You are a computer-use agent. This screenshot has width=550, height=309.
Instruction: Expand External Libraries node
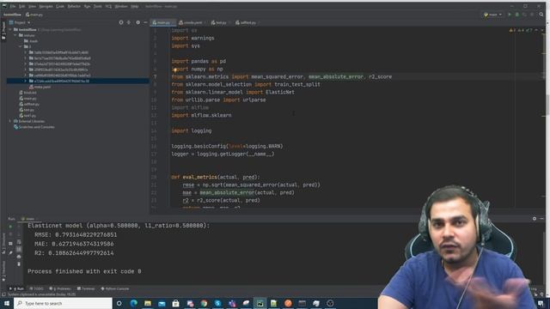coord(9,121)
